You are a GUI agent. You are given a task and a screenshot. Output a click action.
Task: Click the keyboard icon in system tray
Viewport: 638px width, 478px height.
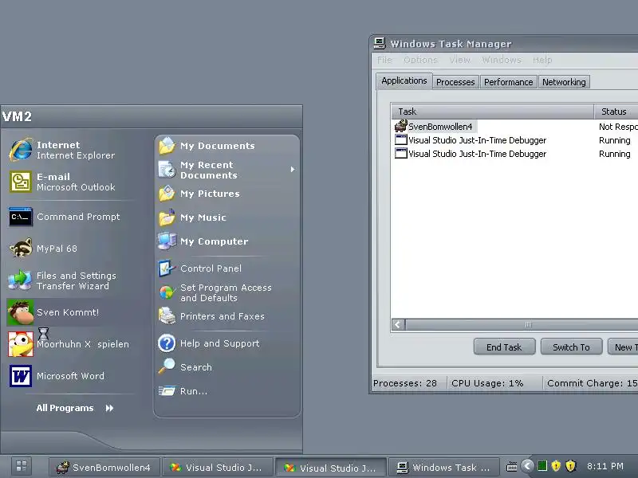[512, 466]
